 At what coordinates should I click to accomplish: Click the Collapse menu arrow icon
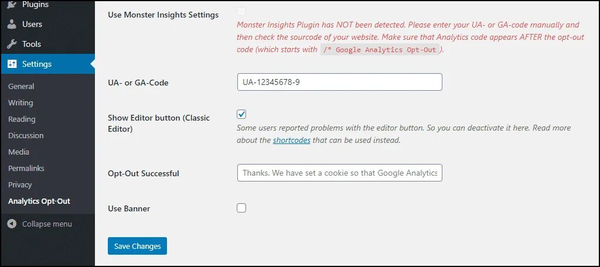pyautogui.click(x=12, y=224)
